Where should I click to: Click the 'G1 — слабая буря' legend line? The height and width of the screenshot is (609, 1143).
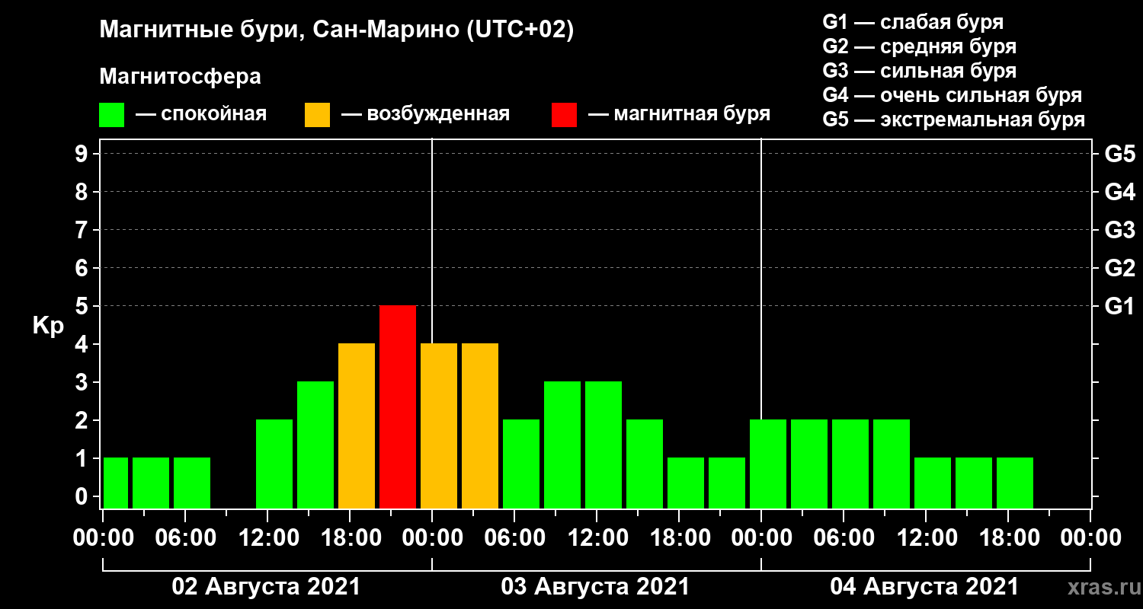[x=913, y=22]
